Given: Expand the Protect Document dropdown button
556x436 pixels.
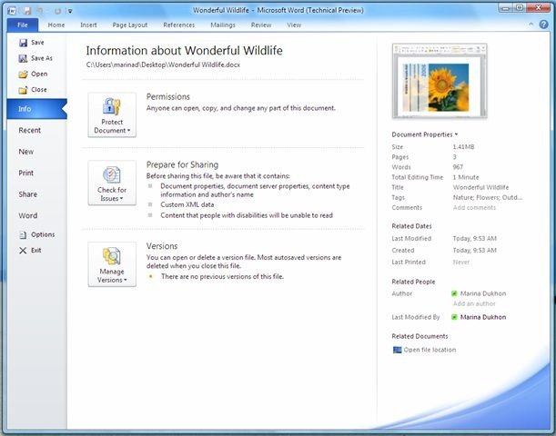Looking at the screenshot, I should 112,114.
